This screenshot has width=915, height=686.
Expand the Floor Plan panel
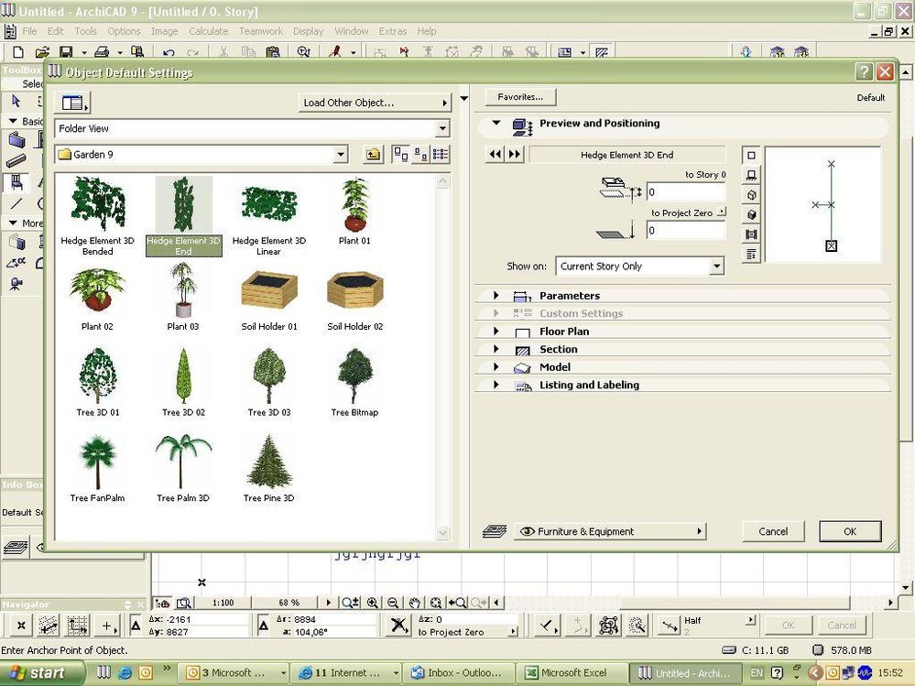coord(496,331)
